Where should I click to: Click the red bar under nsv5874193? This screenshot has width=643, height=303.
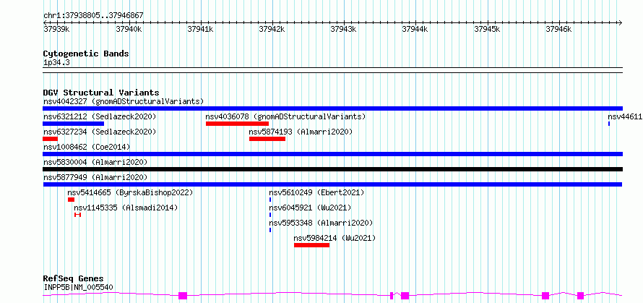(267, 139)
